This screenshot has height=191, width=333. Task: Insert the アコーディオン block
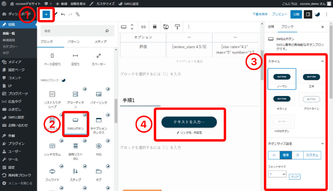[75, 100]
